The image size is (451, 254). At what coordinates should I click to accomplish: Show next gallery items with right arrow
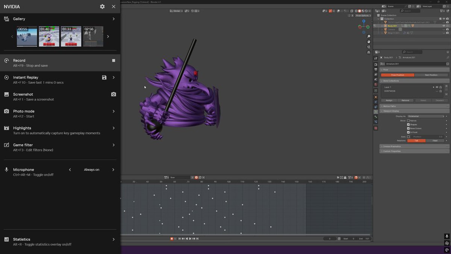tap(108, 37)
